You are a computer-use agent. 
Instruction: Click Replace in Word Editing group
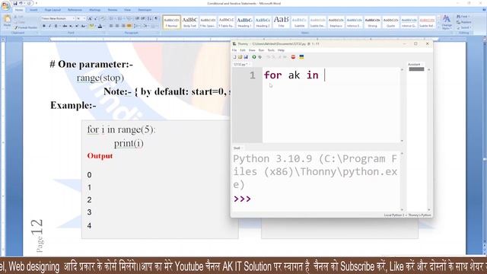tap(464, 22)
